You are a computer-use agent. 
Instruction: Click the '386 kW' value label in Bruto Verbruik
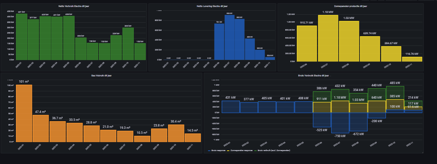[322, 88]
